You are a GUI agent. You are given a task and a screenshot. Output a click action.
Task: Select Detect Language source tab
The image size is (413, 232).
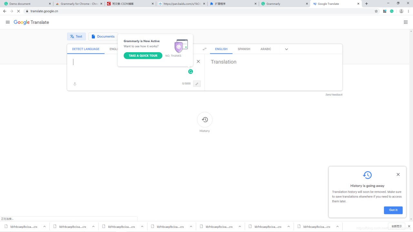86,49
